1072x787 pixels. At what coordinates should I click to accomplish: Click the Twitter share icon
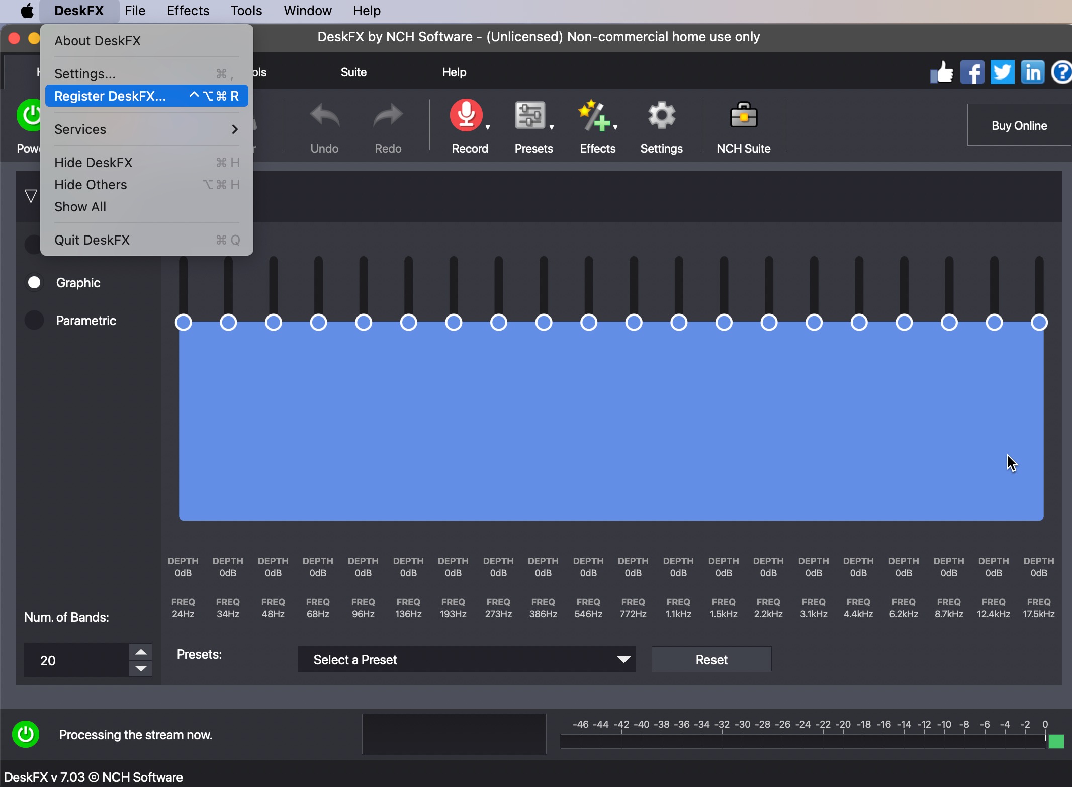point(1002,72)
